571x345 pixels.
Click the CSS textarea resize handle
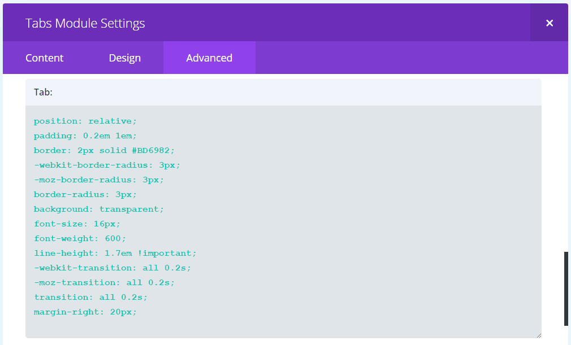point(538,335)
